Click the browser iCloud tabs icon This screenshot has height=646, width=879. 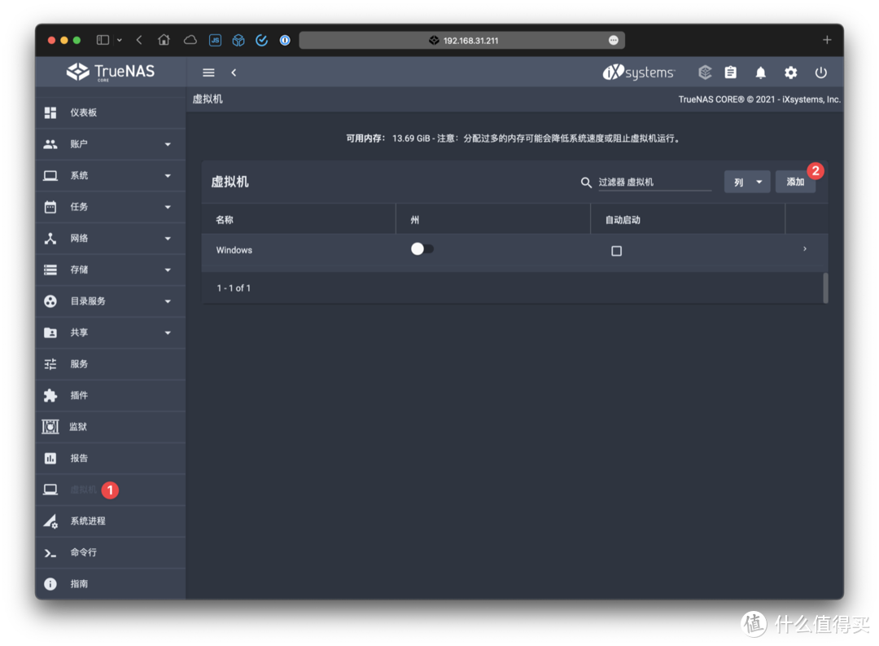pyautogui.click(x=190, y=40)
